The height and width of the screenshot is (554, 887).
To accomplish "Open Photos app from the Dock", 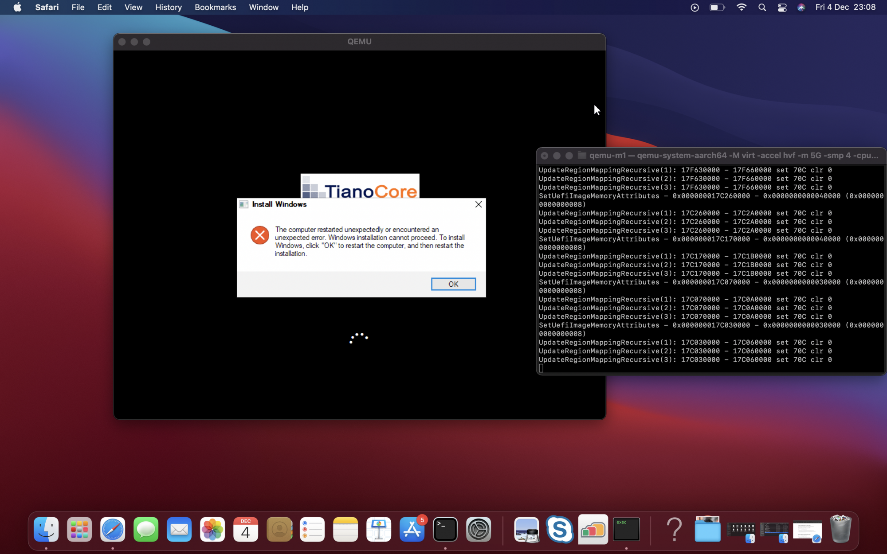I will coord(212,529).
